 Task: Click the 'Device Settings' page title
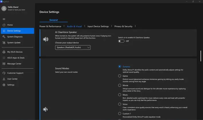(49, 12)
